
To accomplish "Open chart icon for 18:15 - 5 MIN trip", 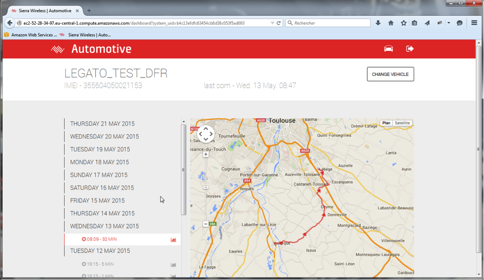I will tap(173, 265).
